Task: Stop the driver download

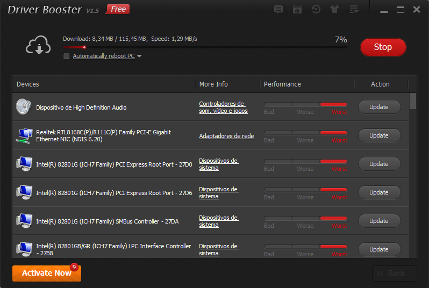Action: [383, 47]
